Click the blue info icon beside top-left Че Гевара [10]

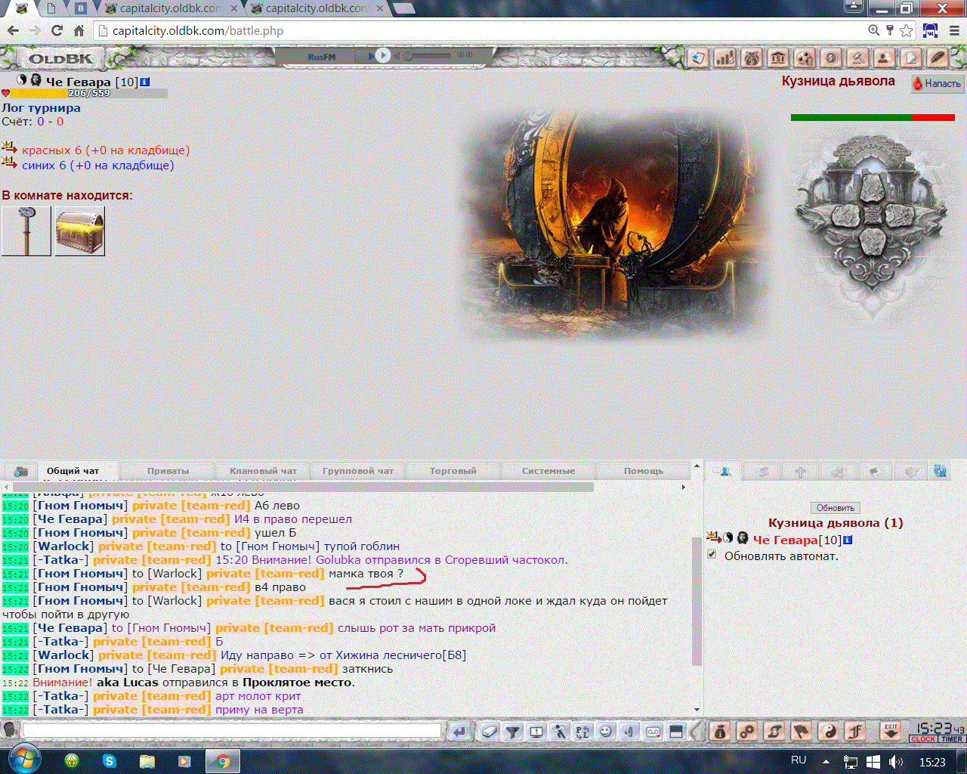[145, 82]
